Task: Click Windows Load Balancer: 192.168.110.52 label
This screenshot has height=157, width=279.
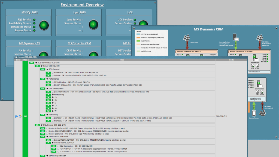Action: tap(189, 52)
